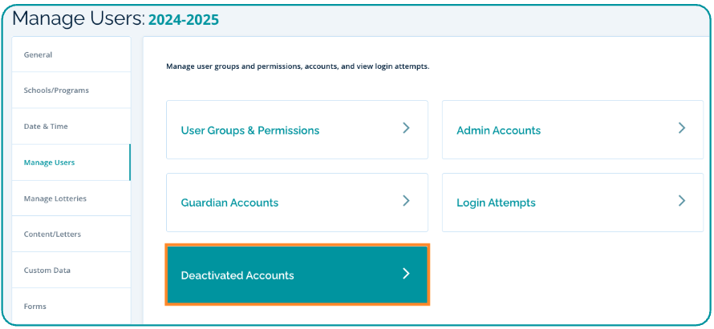Click the arrow icon on Admin Accounts
Viewport: 714px width, 329px height.
[x=682, y=128]
